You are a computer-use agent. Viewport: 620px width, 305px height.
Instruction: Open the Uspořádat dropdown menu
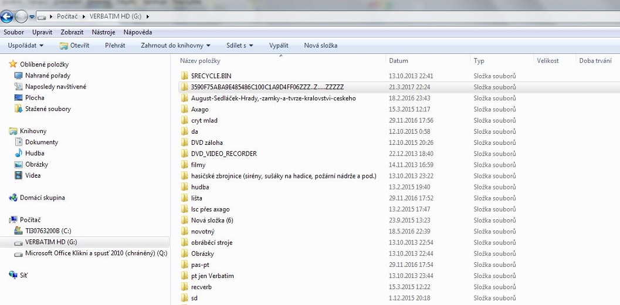click(25, 45)
